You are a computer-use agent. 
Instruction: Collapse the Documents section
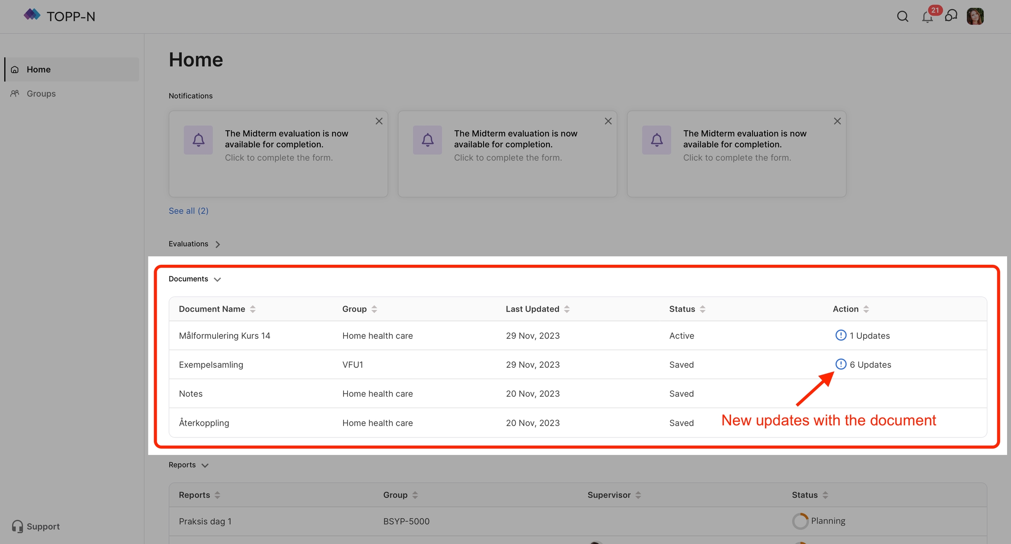[217, 279]
